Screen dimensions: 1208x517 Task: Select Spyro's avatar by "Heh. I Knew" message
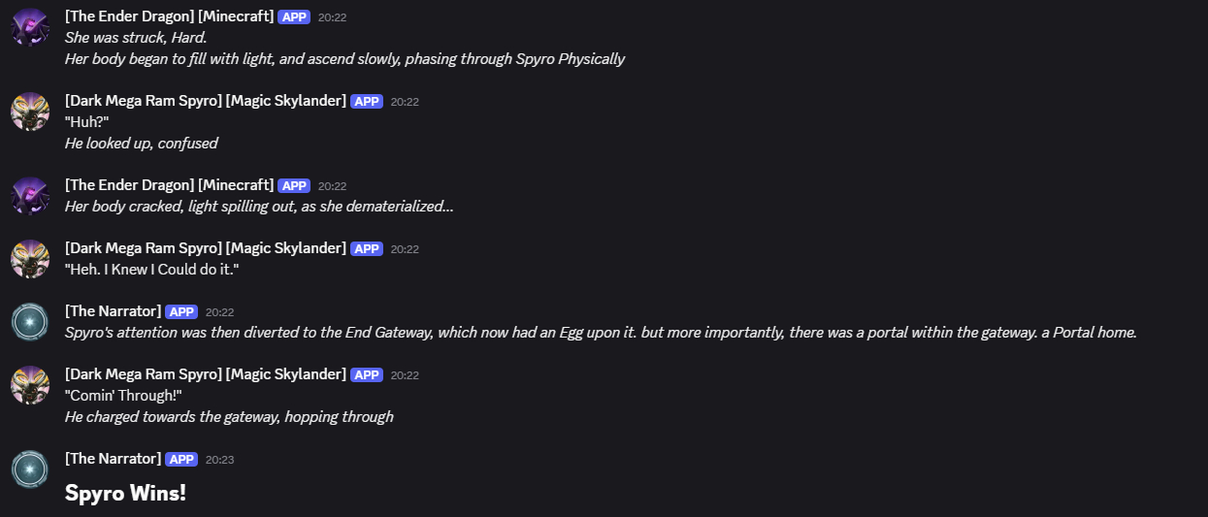pos(30,259)
